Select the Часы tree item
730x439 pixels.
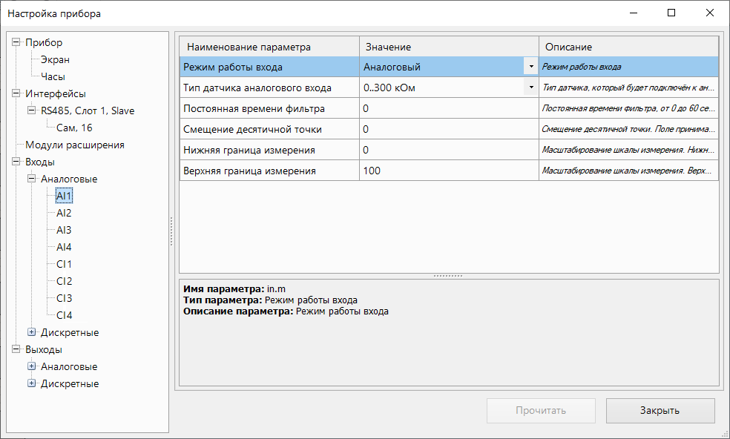[53, 77]
